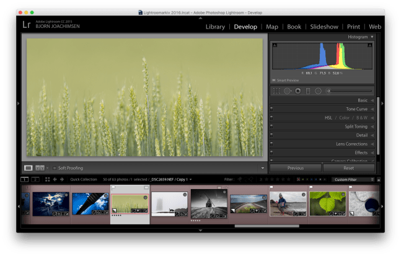The height and width of the screenshot is (256, 401).
Task: Select the Crop Overlay tool
Action: [276, 90]
